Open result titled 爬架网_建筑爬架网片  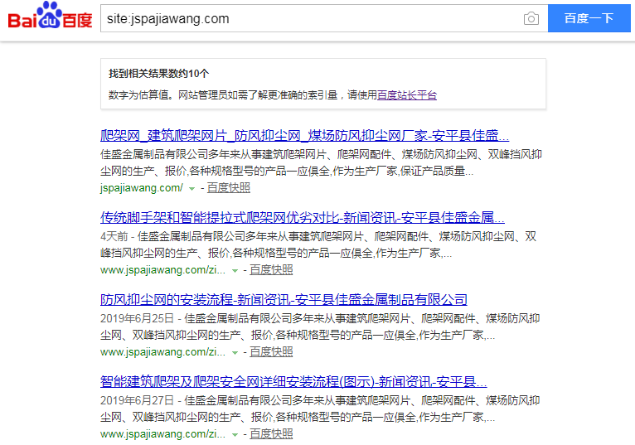click(x=304, y=136)
